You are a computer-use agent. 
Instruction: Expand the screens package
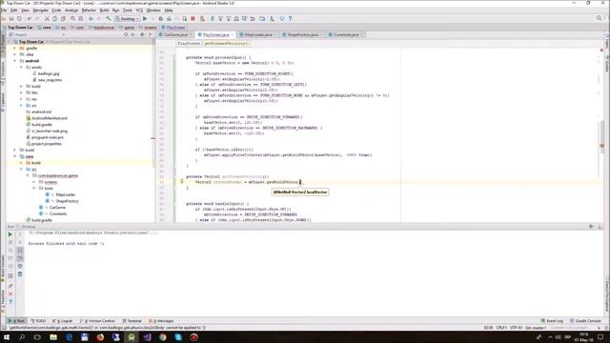pyautogui.click(x=34, y=182)
